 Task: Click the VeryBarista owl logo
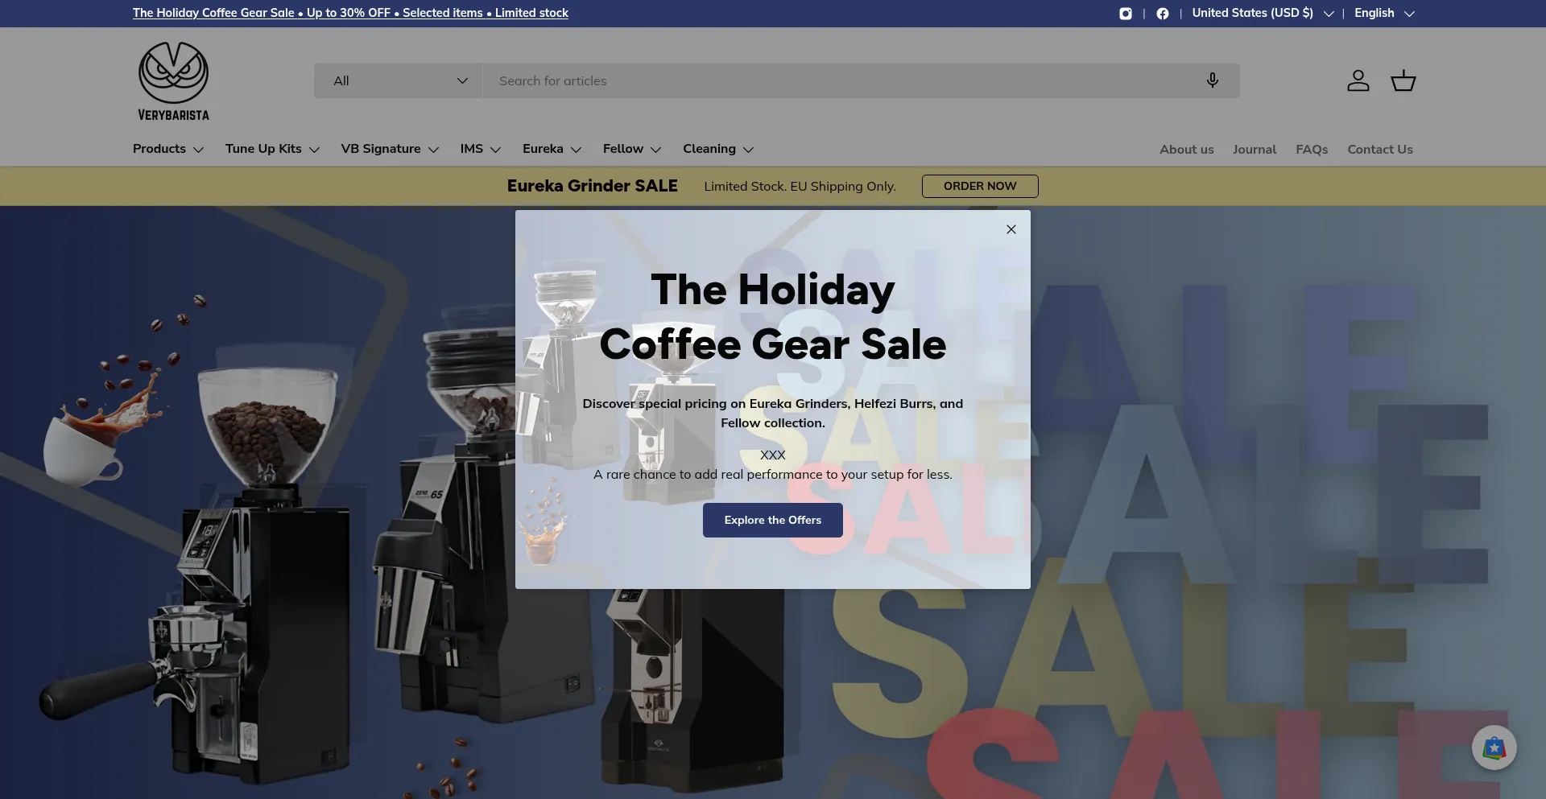pyautogui.click(x=174, y=81)
